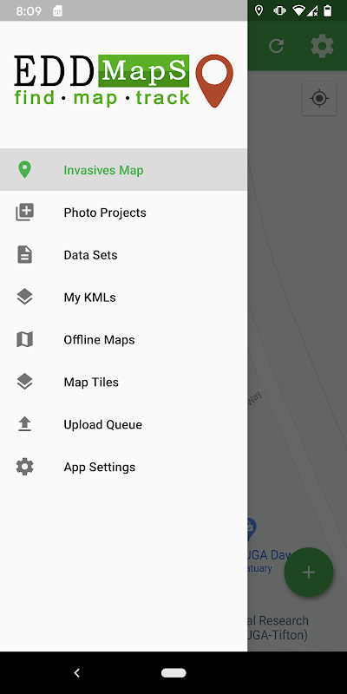Go to My KMLs label

point(90,298)
